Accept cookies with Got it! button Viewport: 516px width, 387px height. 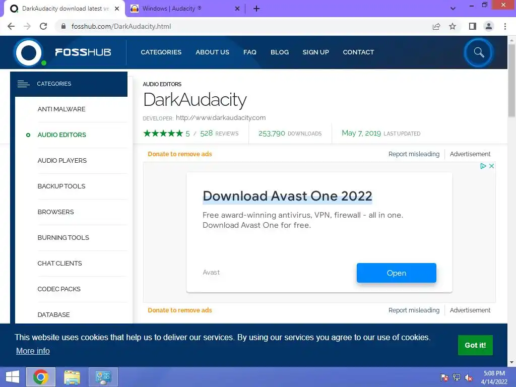475,345
